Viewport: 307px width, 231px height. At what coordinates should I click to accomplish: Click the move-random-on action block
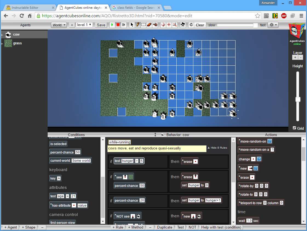[255, 141]
